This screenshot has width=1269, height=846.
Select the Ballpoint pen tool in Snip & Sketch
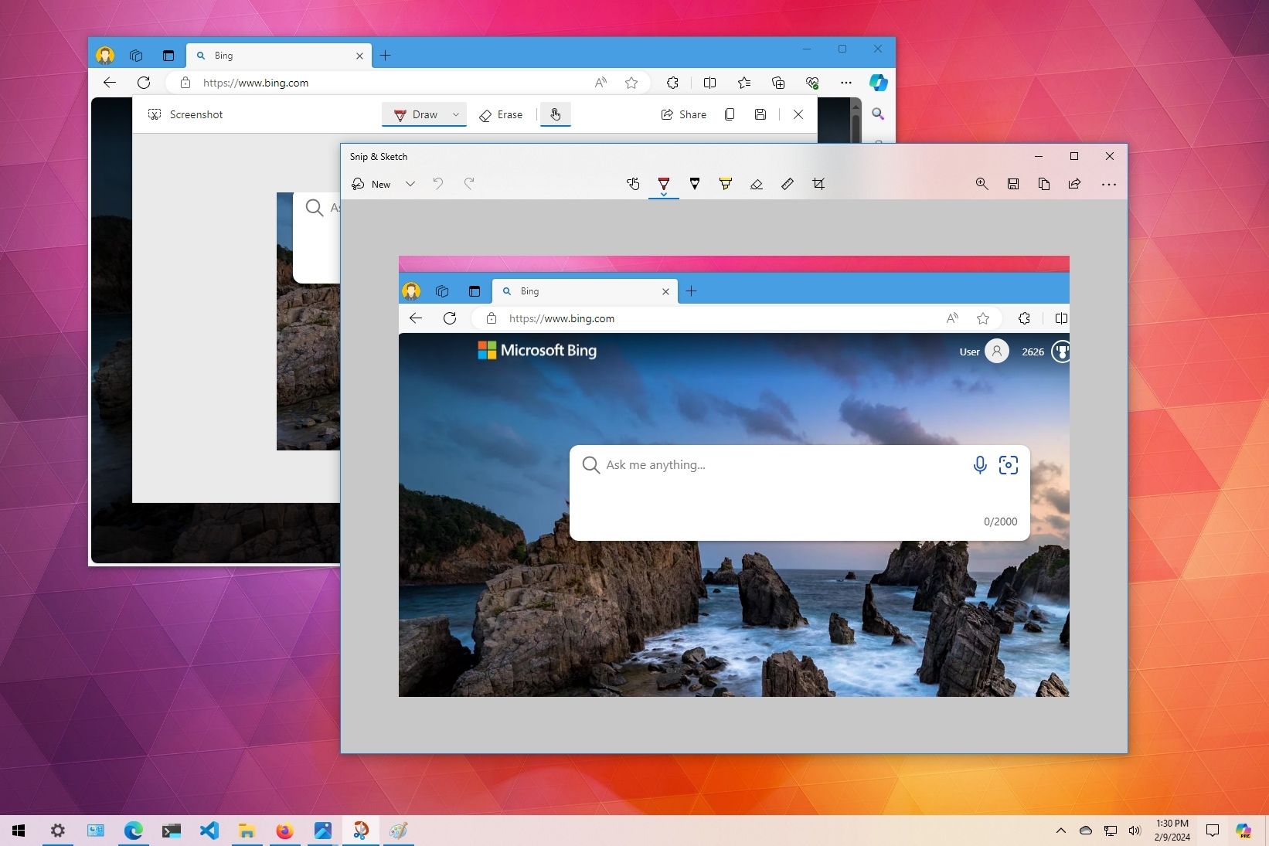pyautogui.click(x=664, y=184)
